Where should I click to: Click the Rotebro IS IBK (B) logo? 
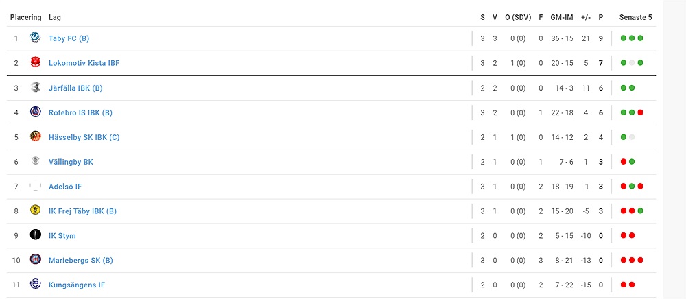tap(36, 112)
